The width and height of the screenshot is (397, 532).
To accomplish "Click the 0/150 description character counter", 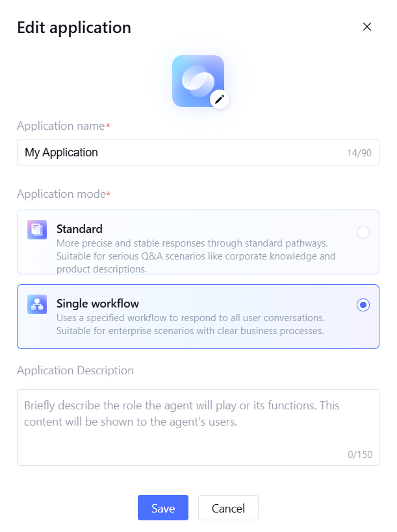I will (360, 454).
